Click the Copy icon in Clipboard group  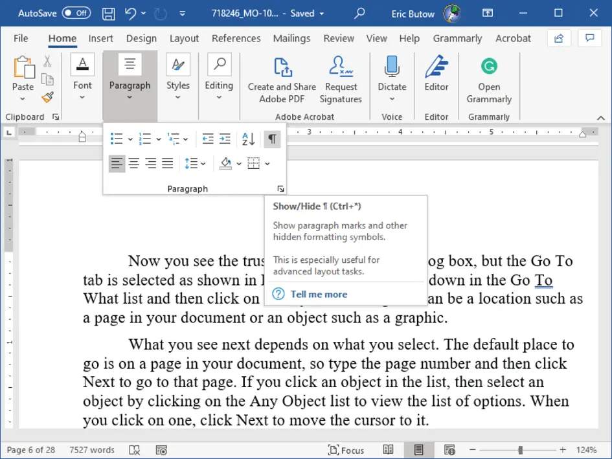coord(47,79)
